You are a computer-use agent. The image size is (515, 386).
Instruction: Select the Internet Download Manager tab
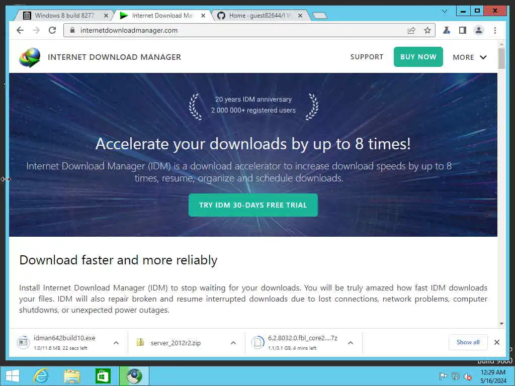[x=162, y=16]
